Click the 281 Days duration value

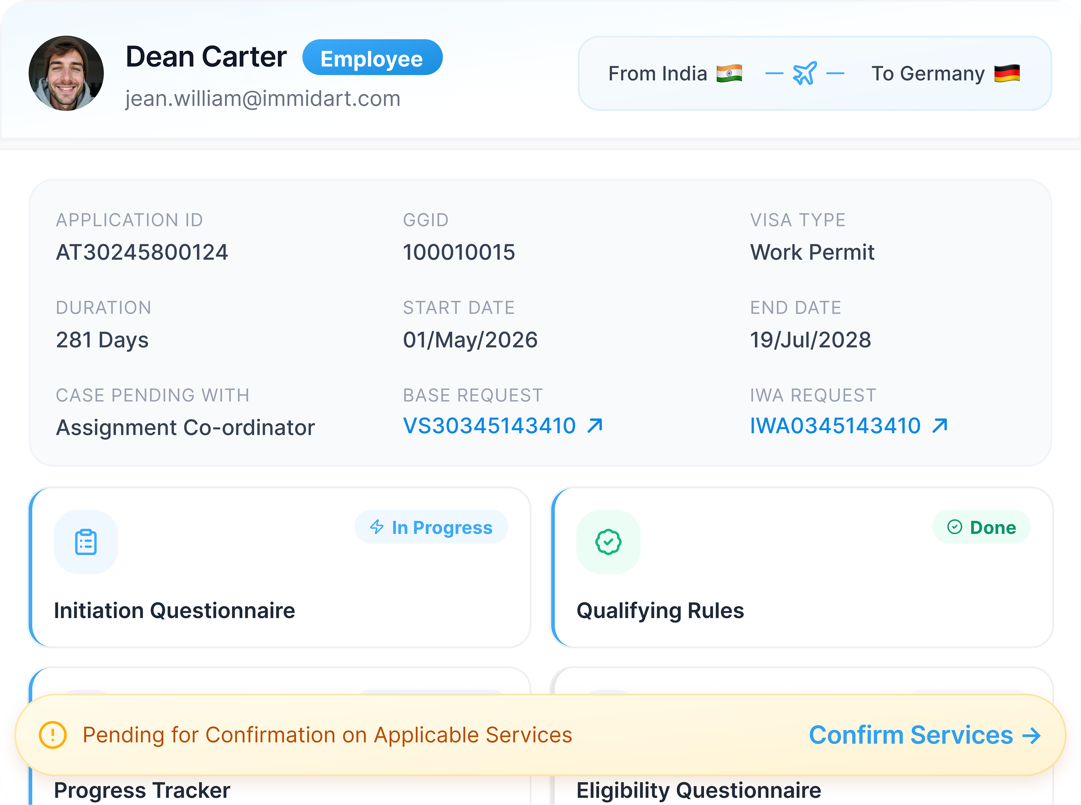coord(102,340)
